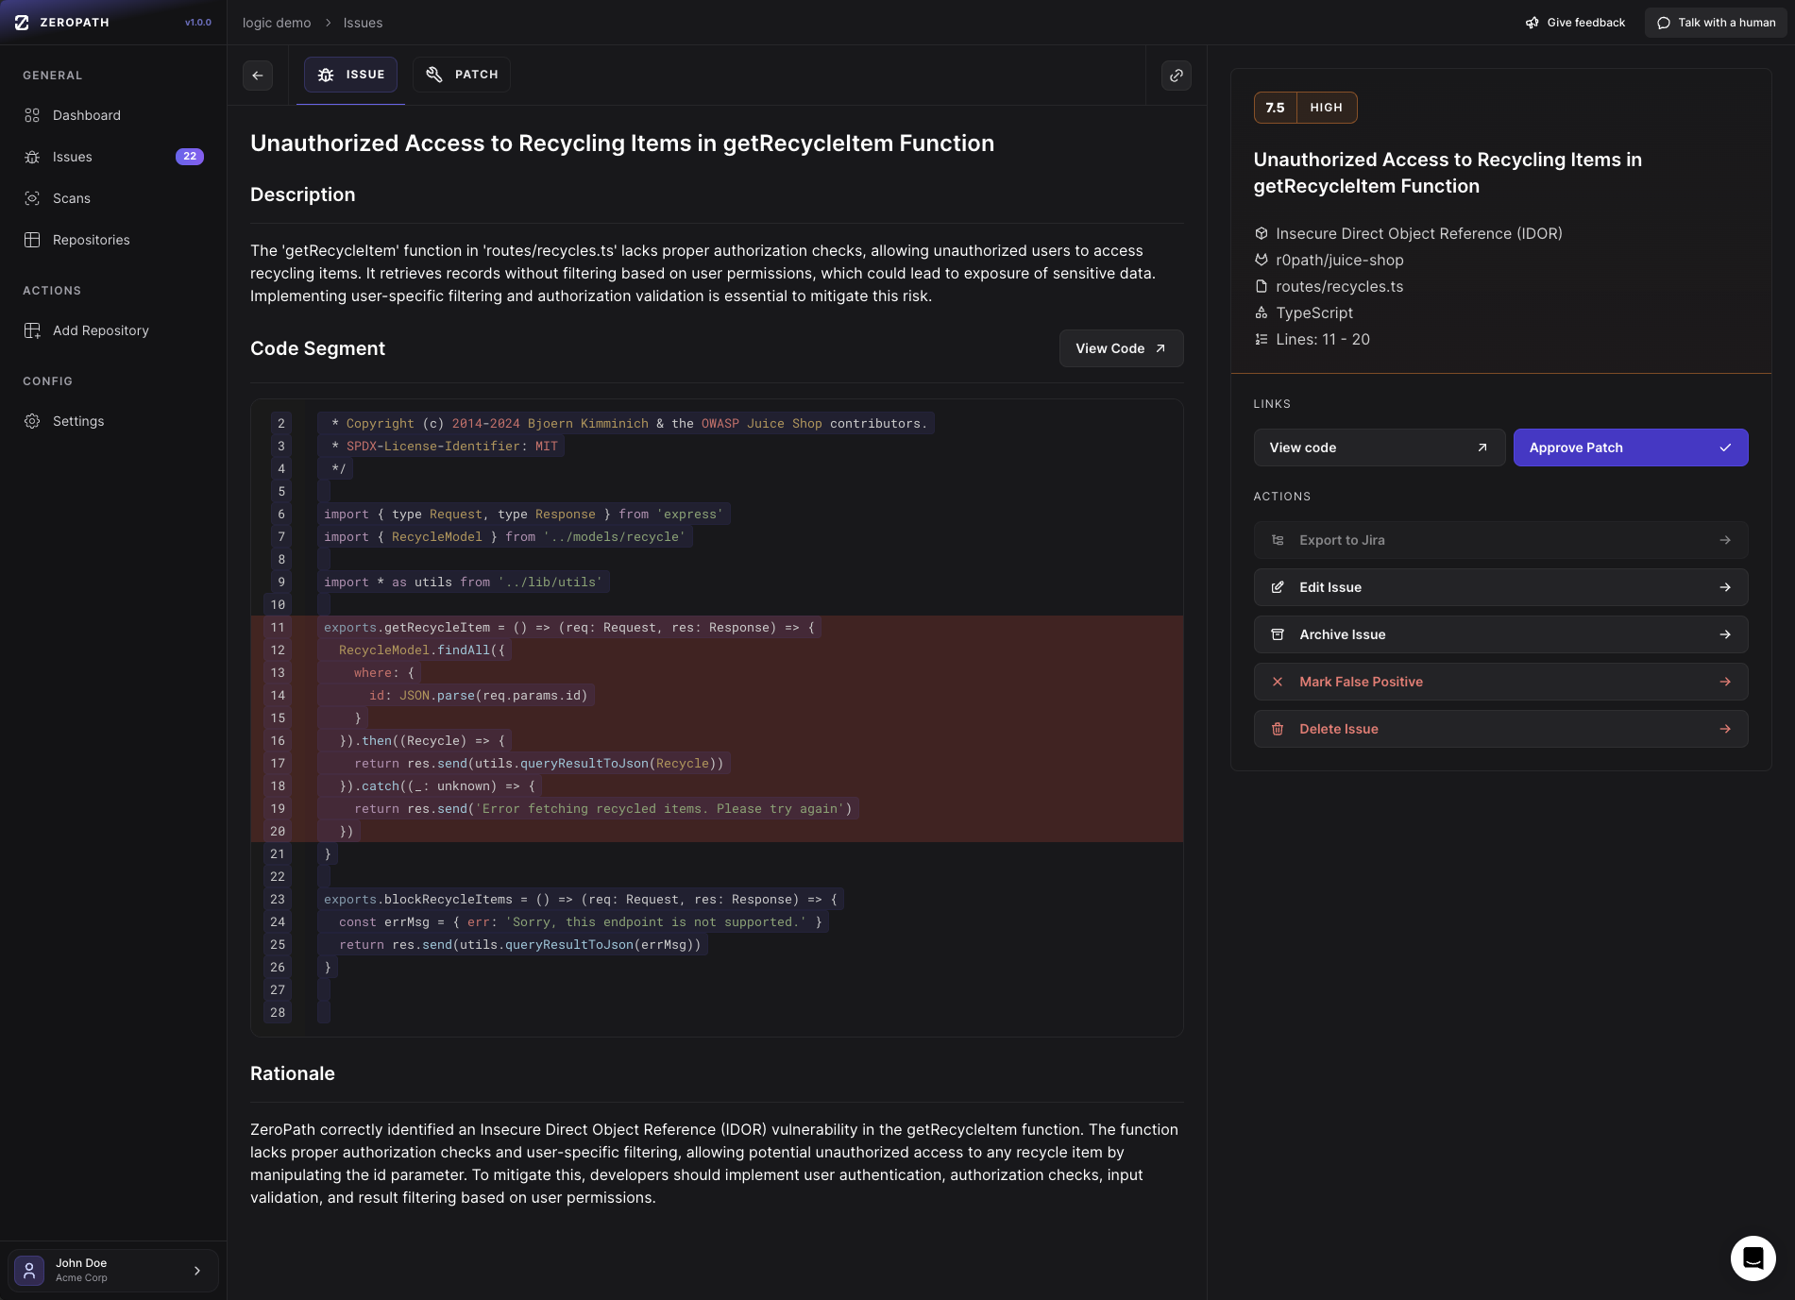Click Mark False Positive action
This screenshot has height=1300, width=1795.
pyautogui.click(x=1500, y=682)
